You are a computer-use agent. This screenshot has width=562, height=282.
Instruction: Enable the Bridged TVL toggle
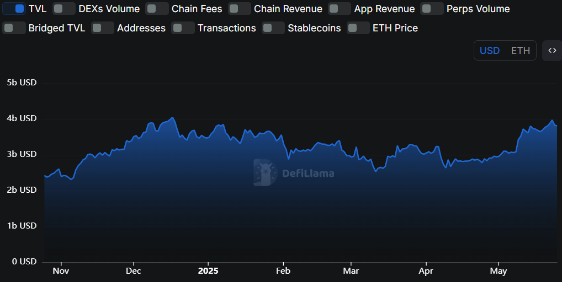click(x=14, y=28)
